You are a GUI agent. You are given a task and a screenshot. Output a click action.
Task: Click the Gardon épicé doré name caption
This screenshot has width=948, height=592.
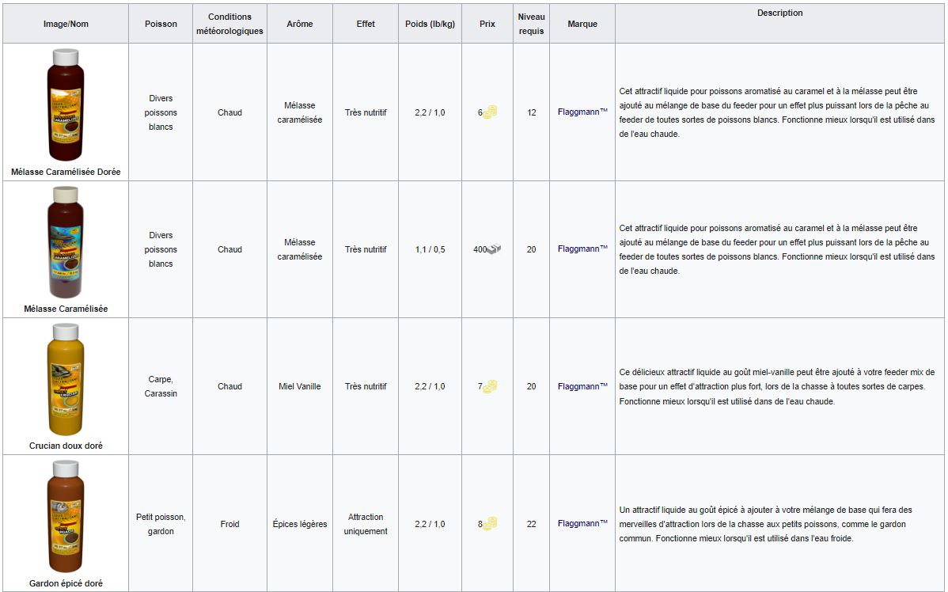point(66,583)
